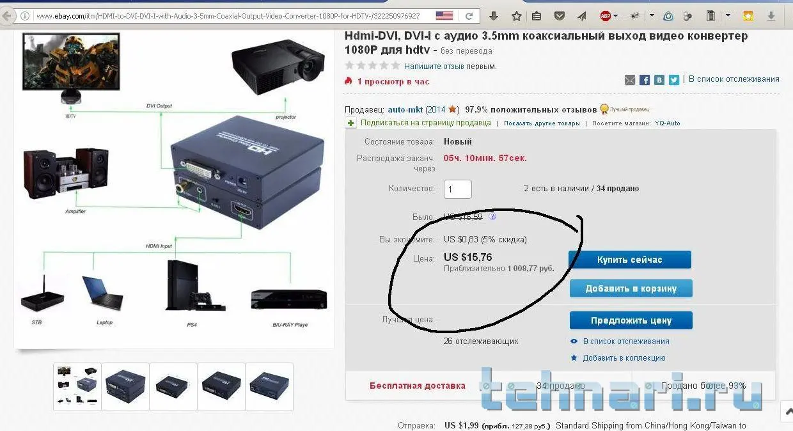Click the quantity input field

pyautogui.click(x=458, y=189)
